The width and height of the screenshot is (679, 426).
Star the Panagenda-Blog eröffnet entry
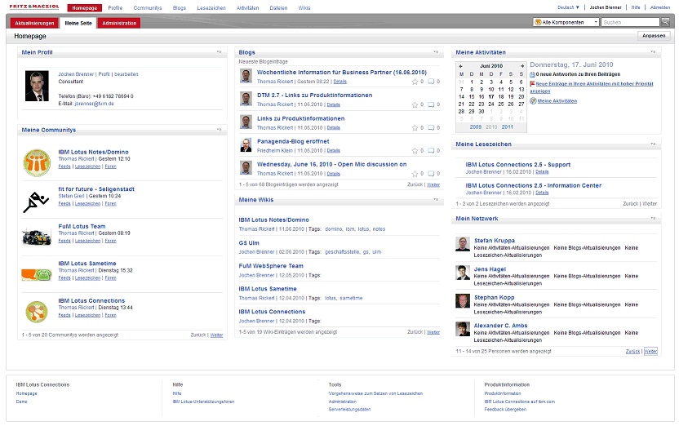(415, 151)
